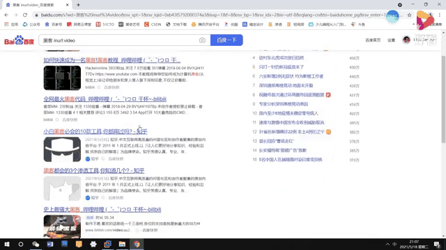Viewport: 446px width, 250px height.
Task: Open hot search item ranked 4
Action: (282, 58)
